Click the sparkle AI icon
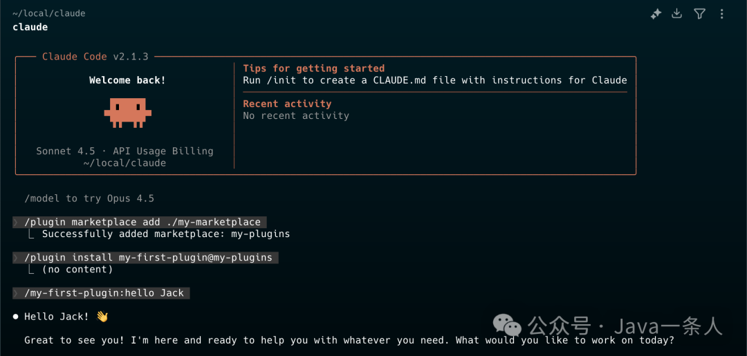The width and height of the screenshot is (747, 356). click(x=656, y=14)
